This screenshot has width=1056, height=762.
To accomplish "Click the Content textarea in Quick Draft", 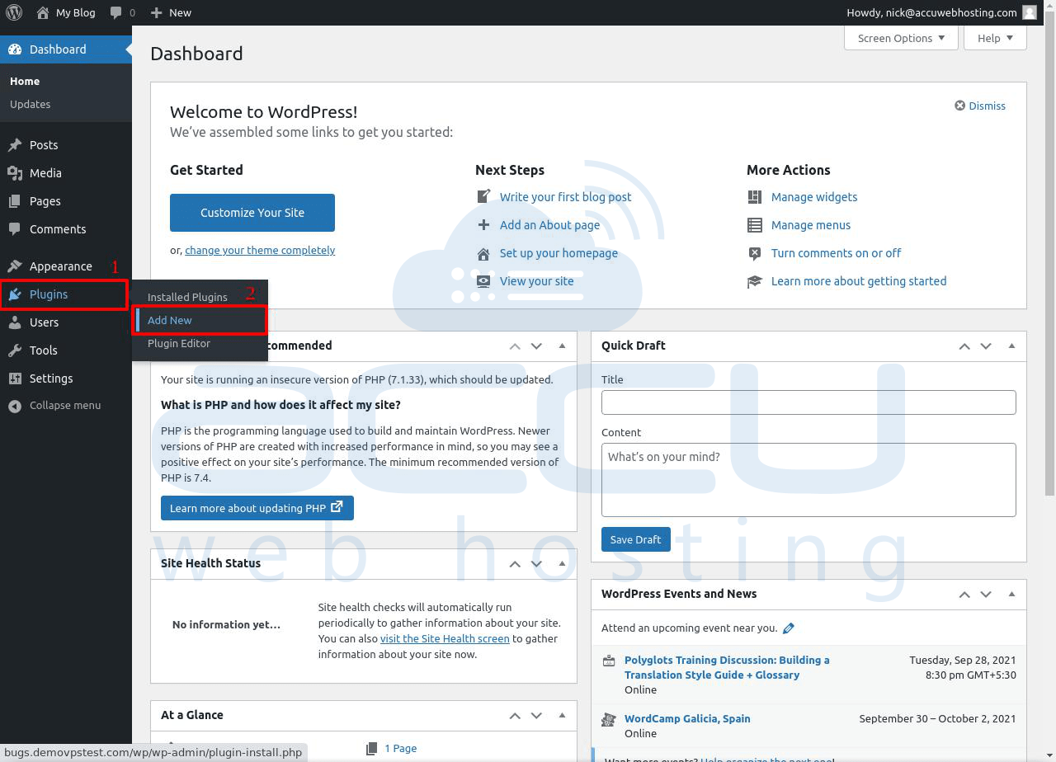I will coord(808,480).
